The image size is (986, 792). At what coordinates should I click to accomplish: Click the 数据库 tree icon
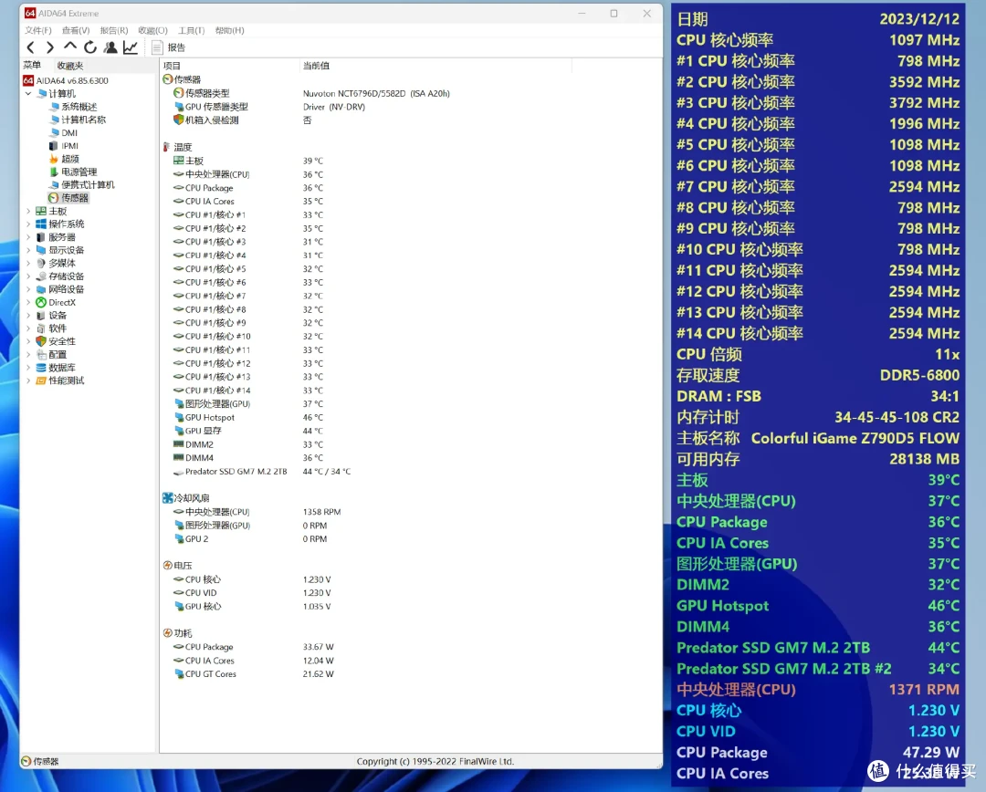pyautogui.click(x=41, y=368)
